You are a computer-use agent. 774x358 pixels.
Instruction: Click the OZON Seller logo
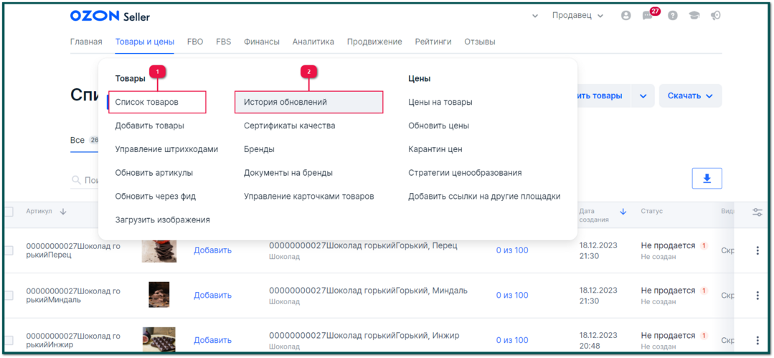(110, 17)
